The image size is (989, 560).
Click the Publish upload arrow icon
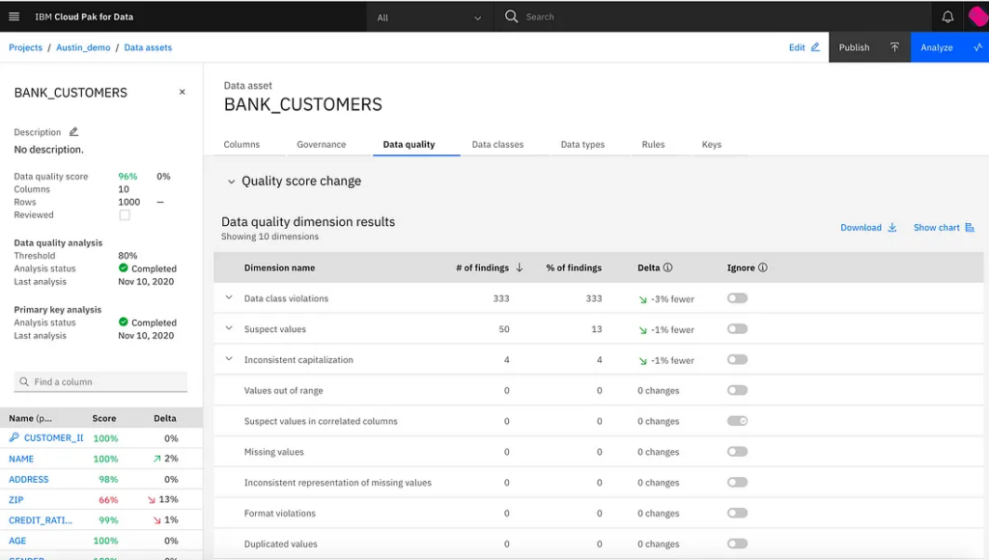pos(894,47)
